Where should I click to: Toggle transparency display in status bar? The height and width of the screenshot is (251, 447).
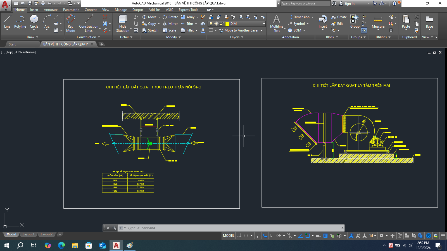325,236
